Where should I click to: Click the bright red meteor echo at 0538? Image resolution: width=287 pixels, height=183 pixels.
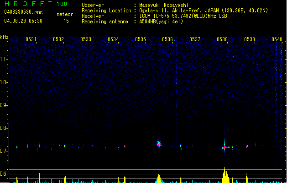pyautogui.click(x=225, y=147)
